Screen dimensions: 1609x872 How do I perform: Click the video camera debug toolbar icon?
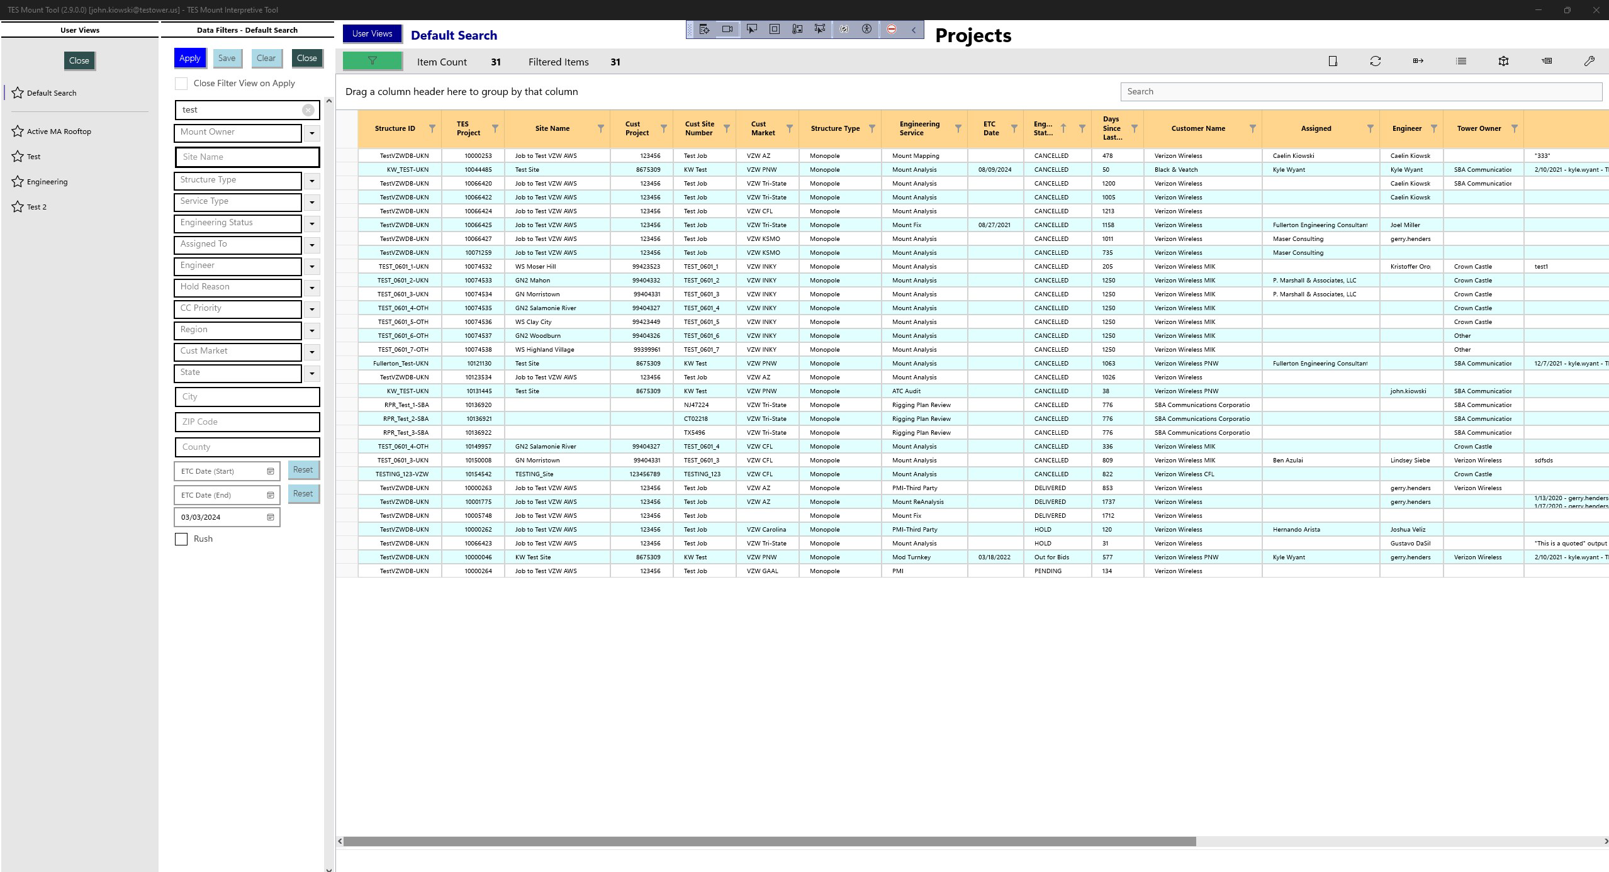[727, 29]
